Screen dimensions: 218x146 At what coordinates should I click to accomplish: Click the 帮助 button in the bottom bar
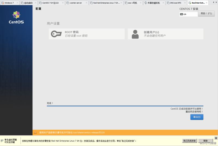click(x=205, y=141)
